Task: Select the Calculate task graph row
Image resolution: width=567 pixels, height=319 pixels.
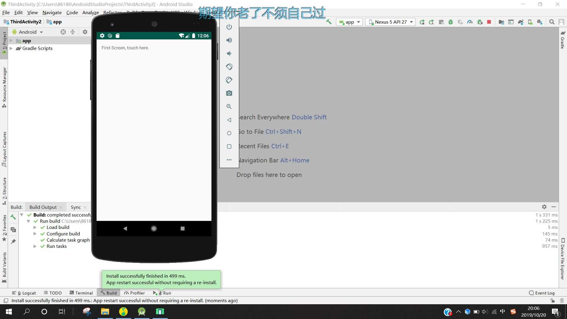Action: pos(68,240)
